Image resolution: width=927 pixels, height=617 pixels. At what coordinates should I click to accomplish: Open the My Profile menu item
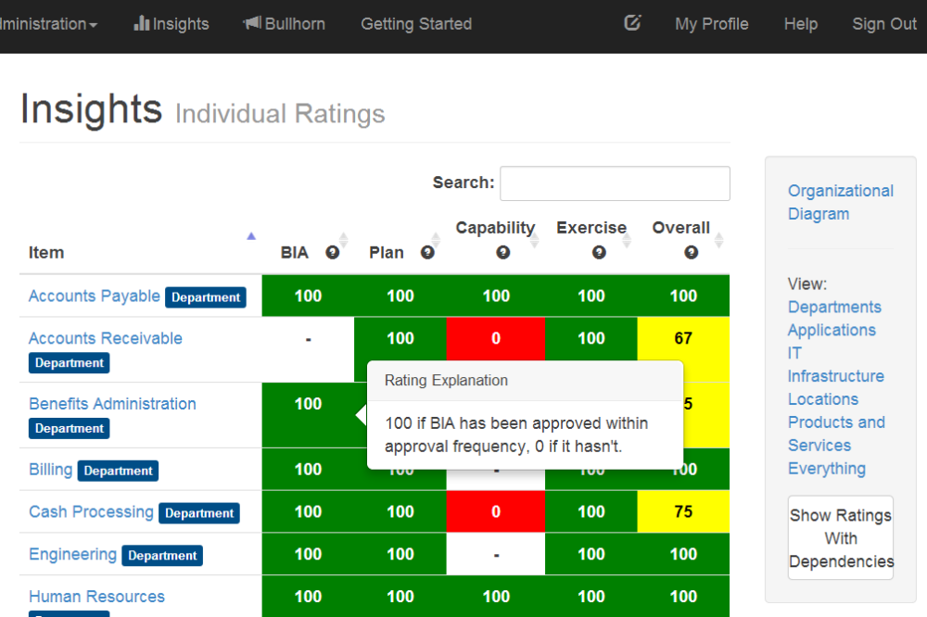point(711,24)
